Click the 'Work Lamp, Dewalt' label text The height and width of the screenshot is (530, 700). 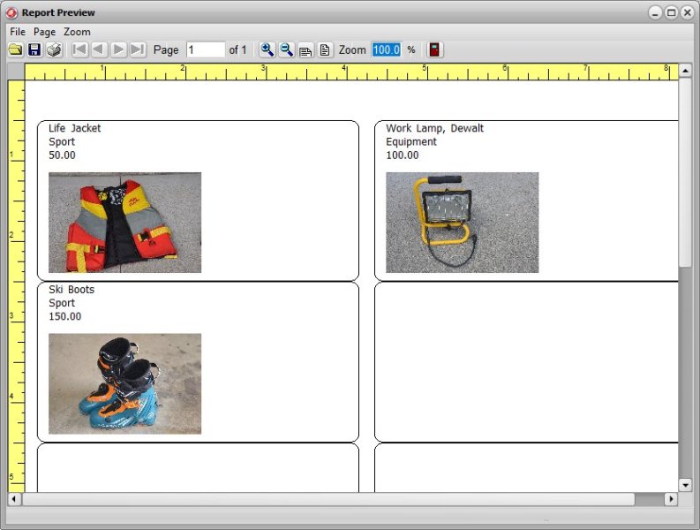tap(434, 129)
